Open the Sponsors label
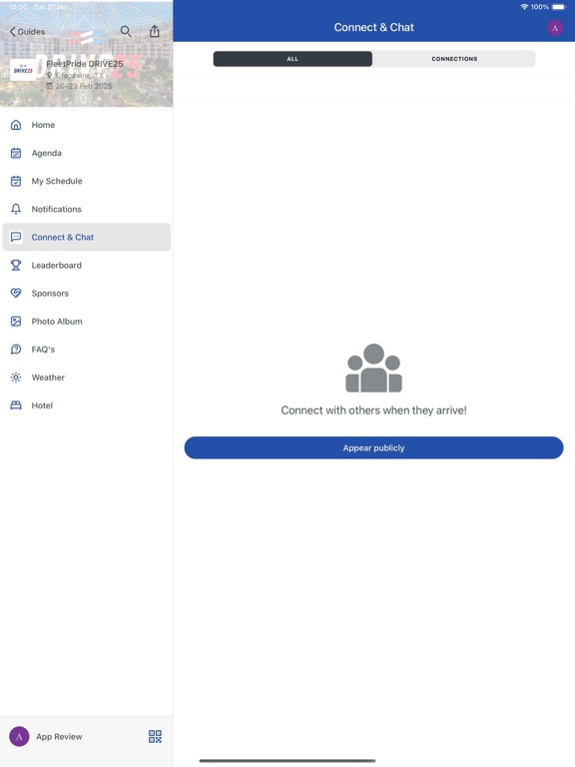This screenshot has height=767, width=575. point(50,293)
